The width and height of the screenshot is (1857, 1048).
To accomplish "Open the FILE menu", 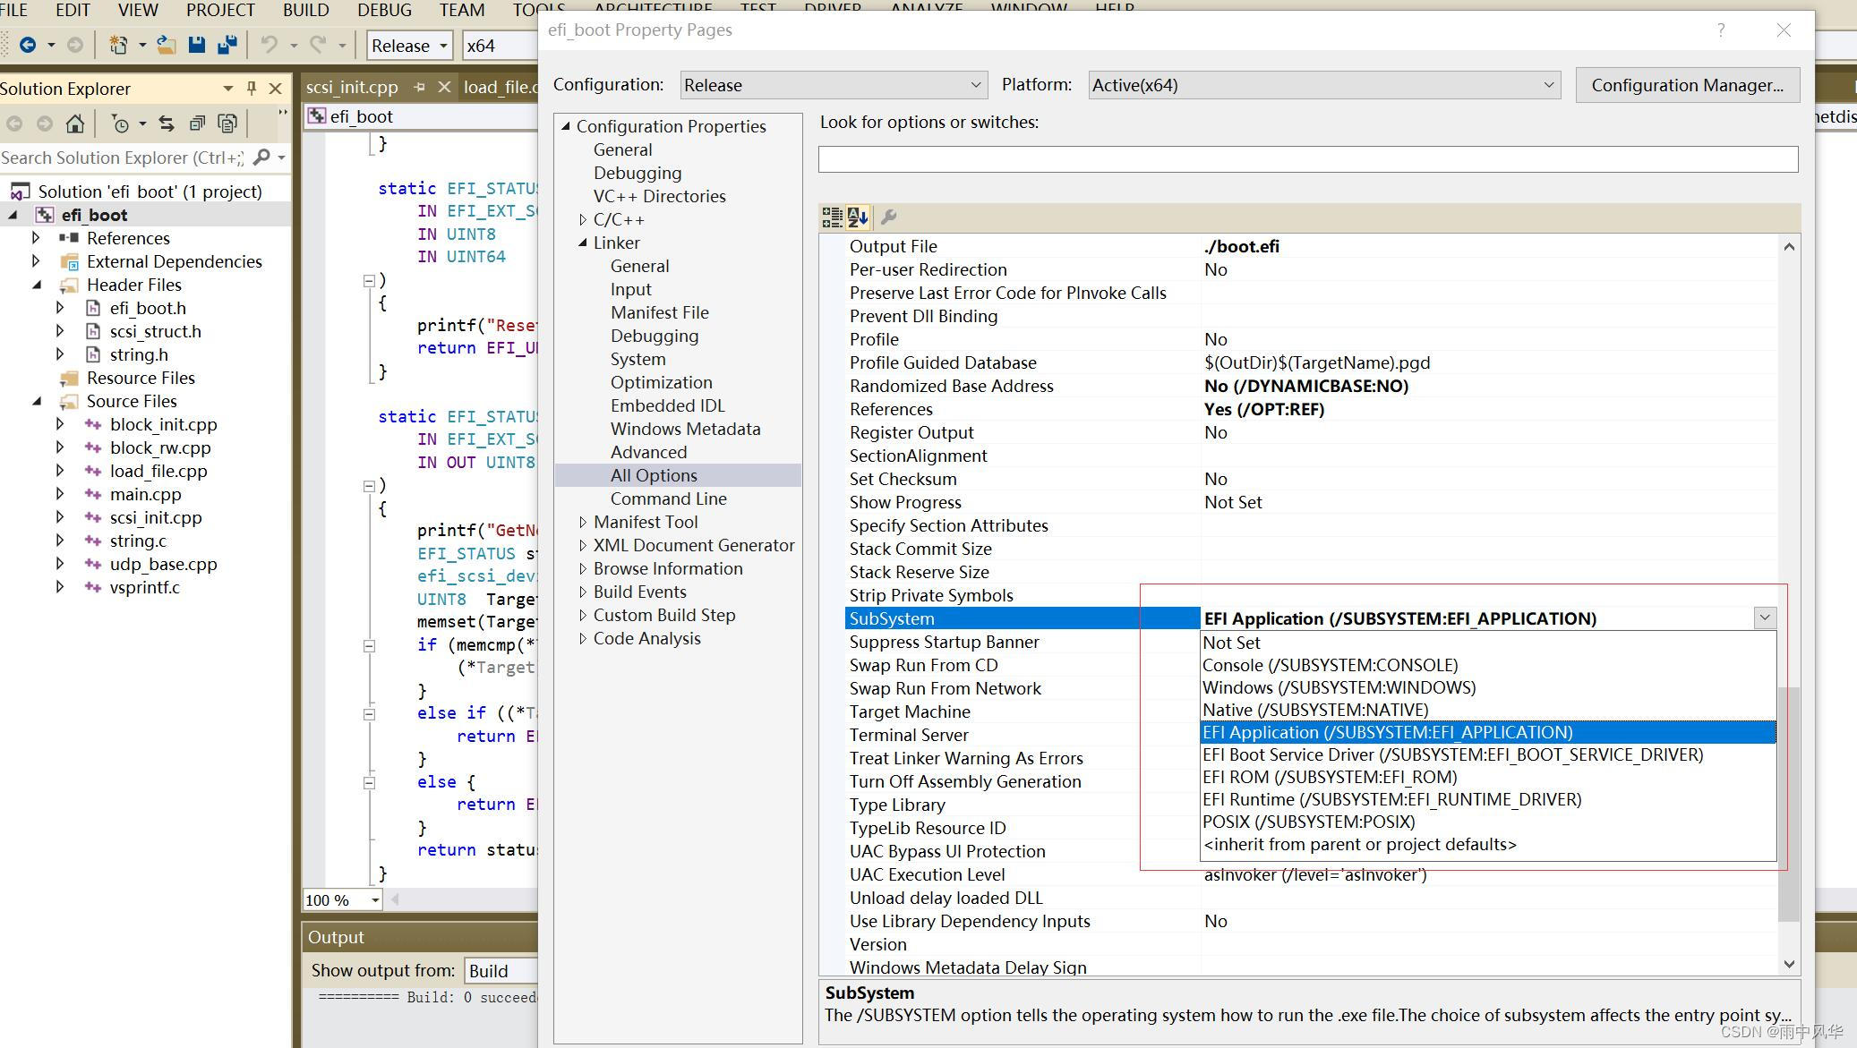I will point(13,10).
